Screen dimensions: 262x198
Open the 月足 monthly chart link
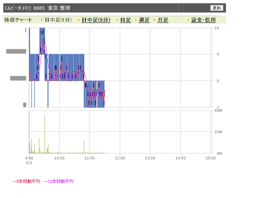tap(163, 20)
